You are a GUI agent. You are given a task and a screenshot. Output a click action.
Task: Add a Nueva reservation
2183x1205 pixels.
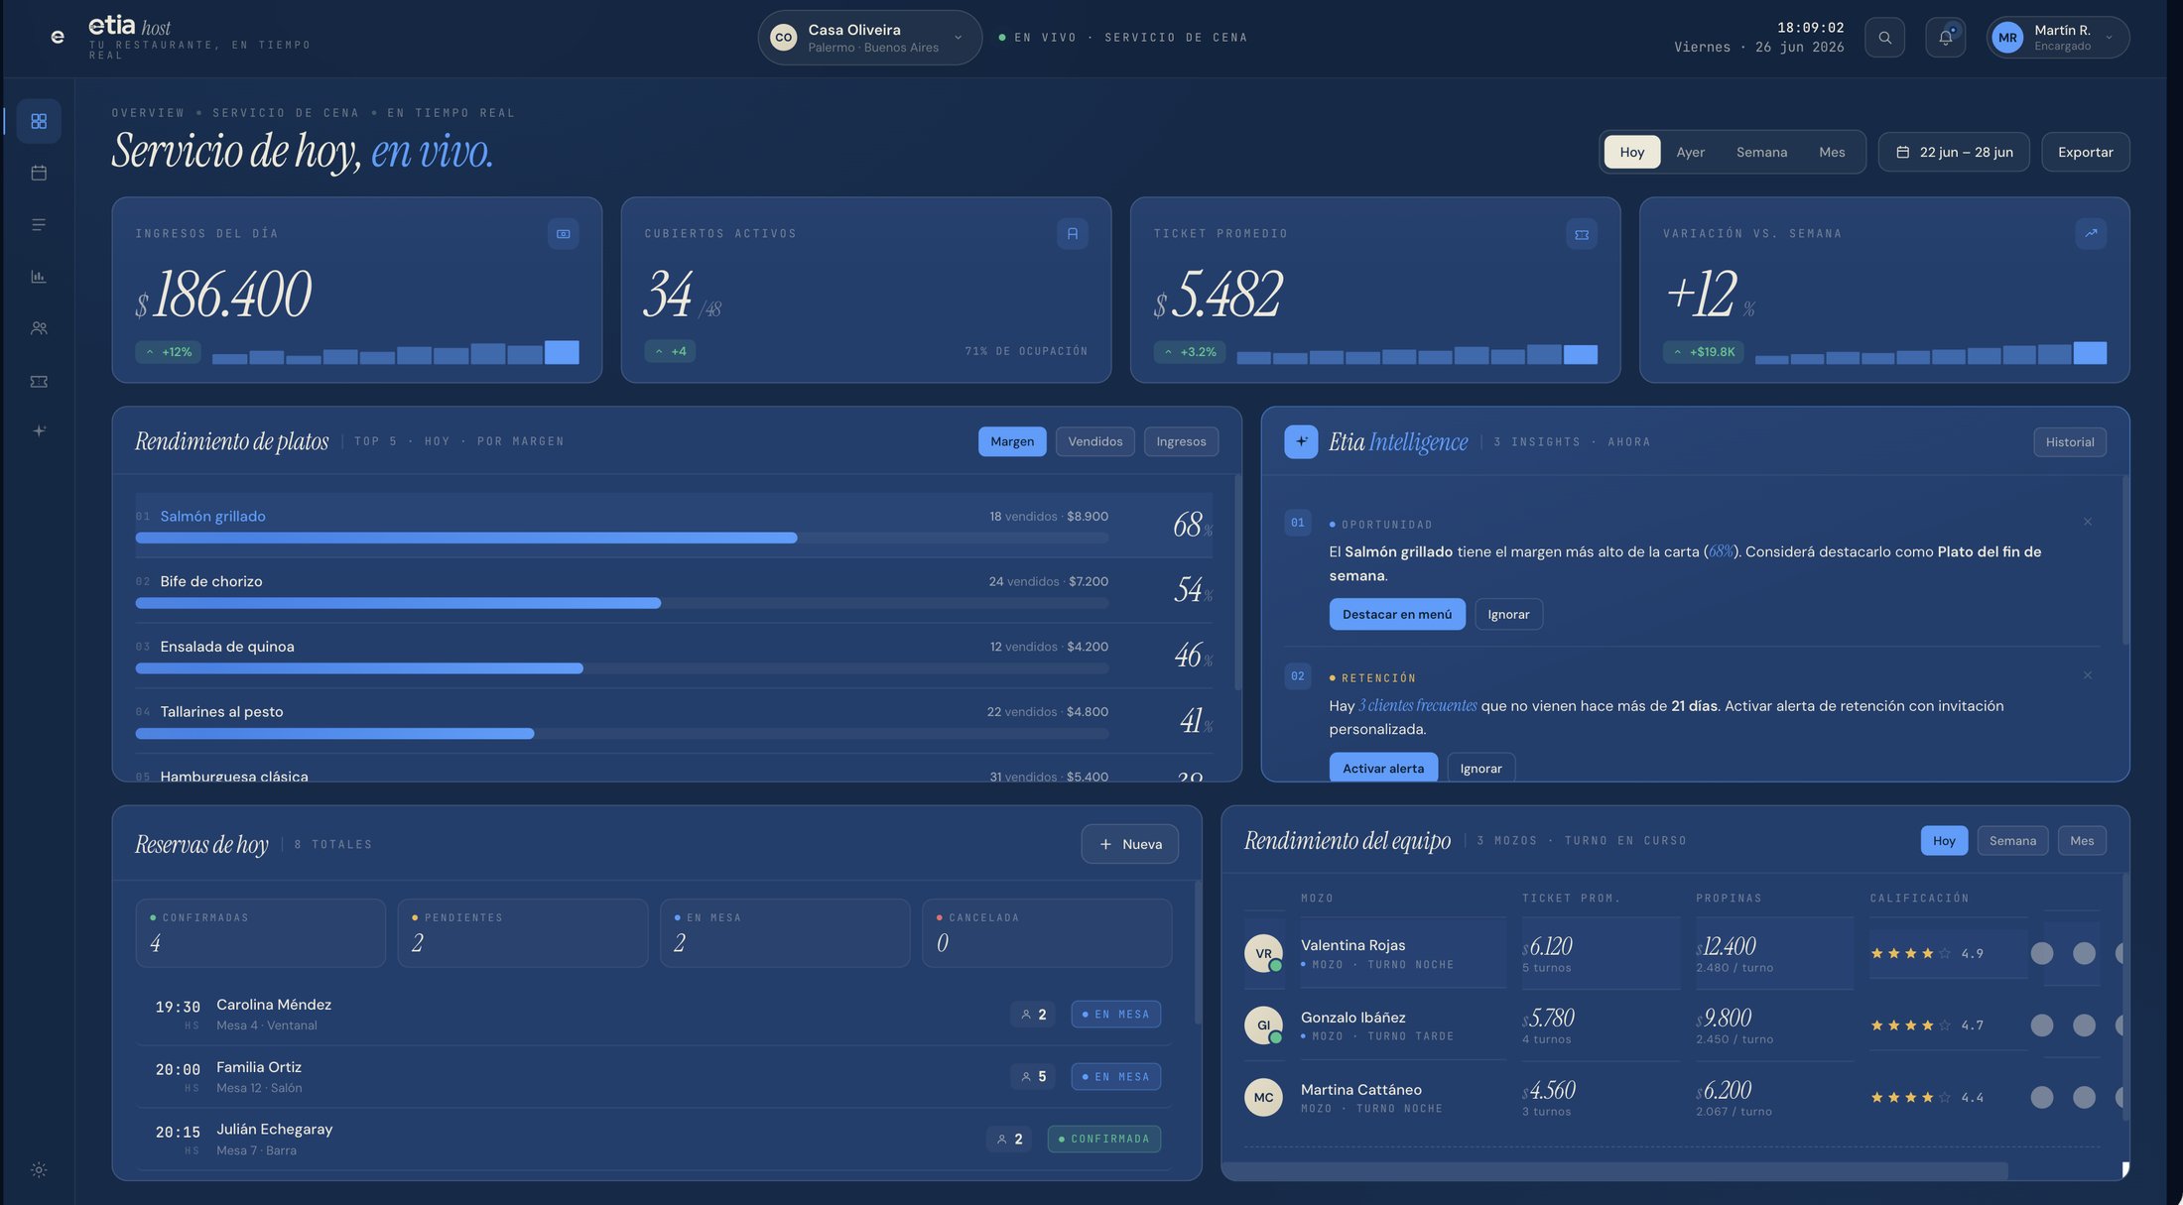click(x=1129, y=844)
